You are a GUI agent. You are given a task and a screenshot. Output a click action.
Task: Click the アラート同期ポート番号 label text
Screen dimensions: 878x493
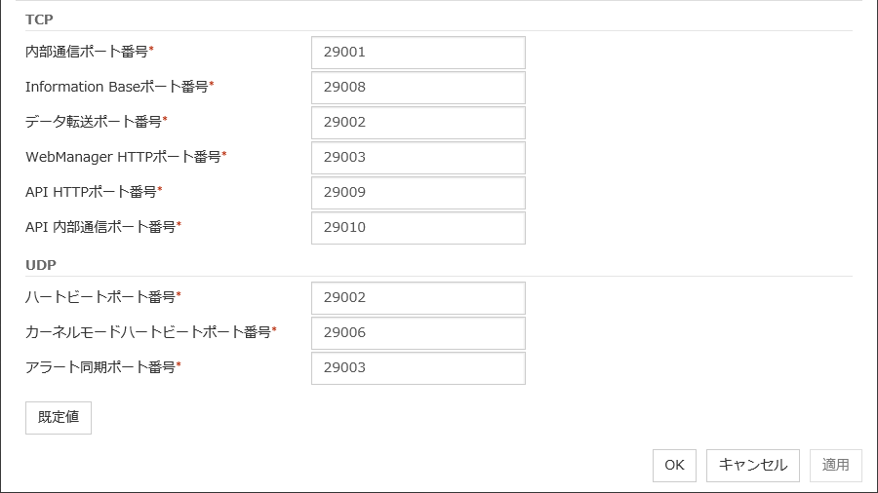click(100, 367)
